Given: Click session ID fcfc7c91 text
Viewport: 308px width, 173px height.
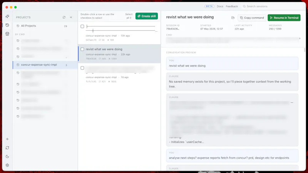Looking at the screenshot, I should pyautogui.click(x=91, y=82).
